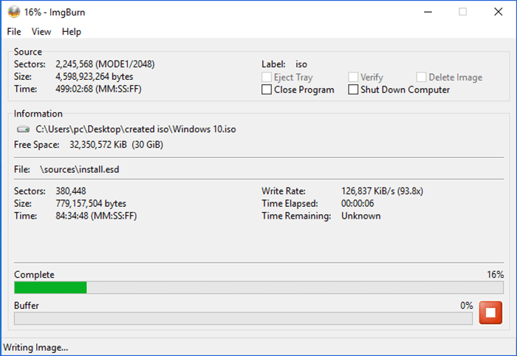Image resolution: width=517 pixels, height=356 pixels.
Task: Click the \sources\install.esd file name
Action: [x=79, y=170]
